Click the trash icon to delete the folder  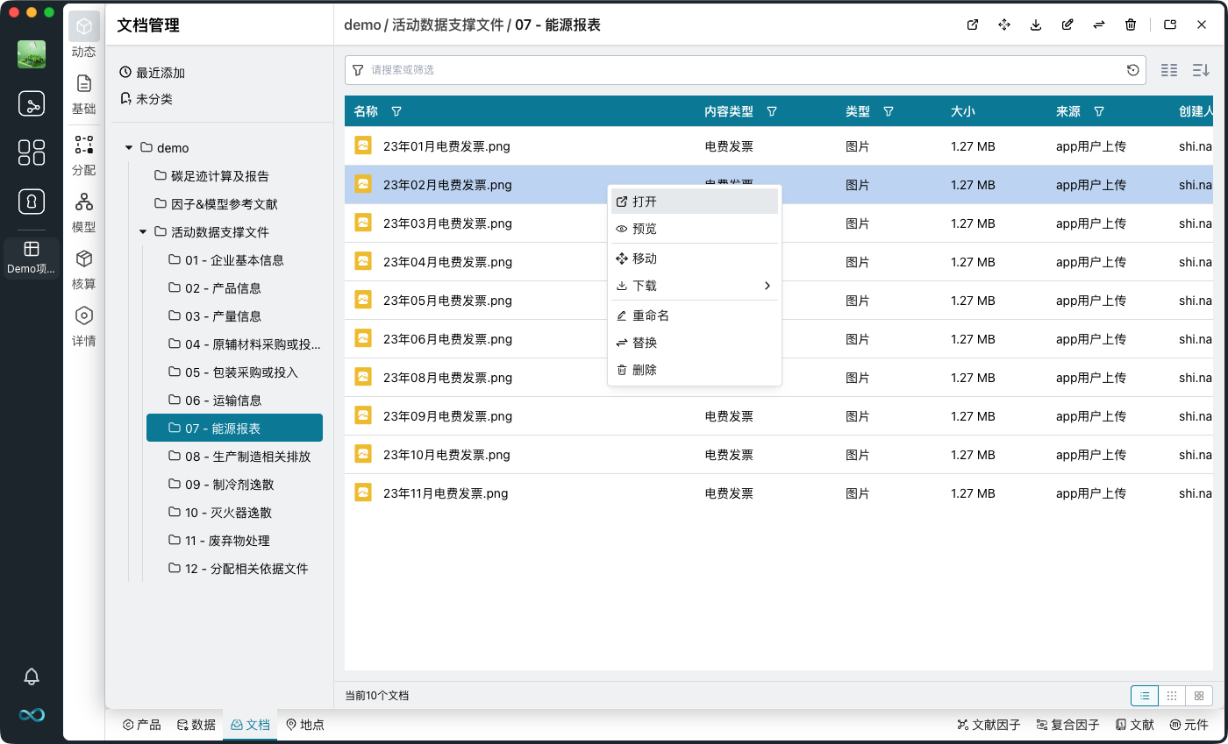point(1131,25)
